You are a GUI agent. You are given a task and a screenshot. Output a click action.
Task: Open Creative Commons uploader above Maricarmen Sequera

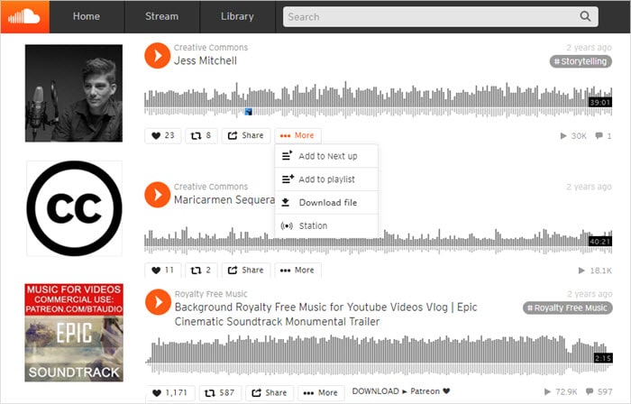(211, 187)
